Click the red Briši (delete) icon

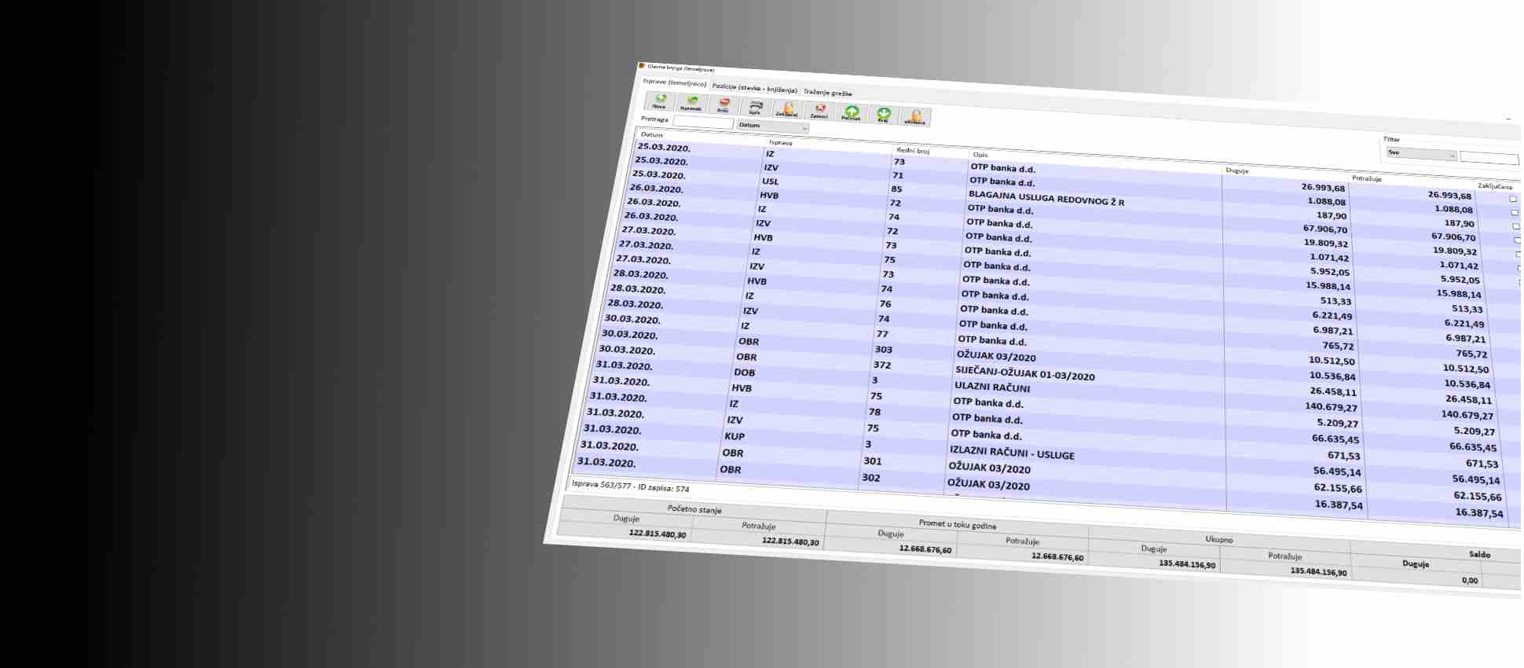[x=724, y=105]
